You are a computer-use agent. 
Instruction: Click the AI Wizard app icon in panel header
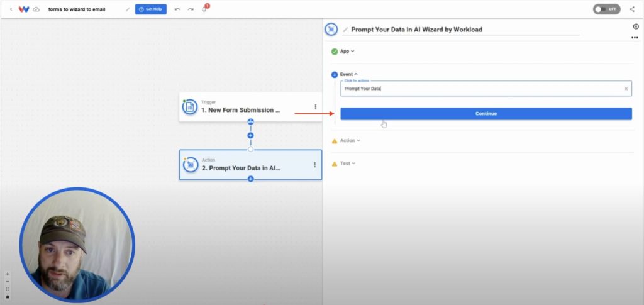(331, 29)
